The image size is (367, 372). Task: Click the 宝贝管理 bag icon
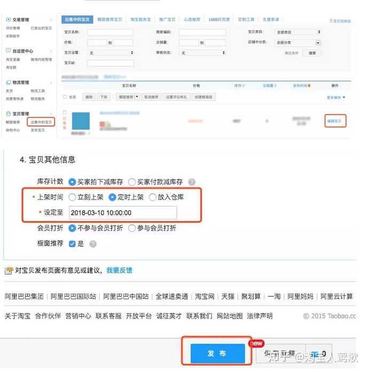9,113
